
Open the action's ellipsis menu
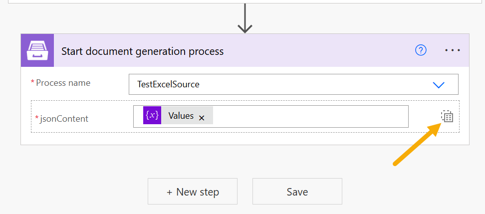[452, 50]
